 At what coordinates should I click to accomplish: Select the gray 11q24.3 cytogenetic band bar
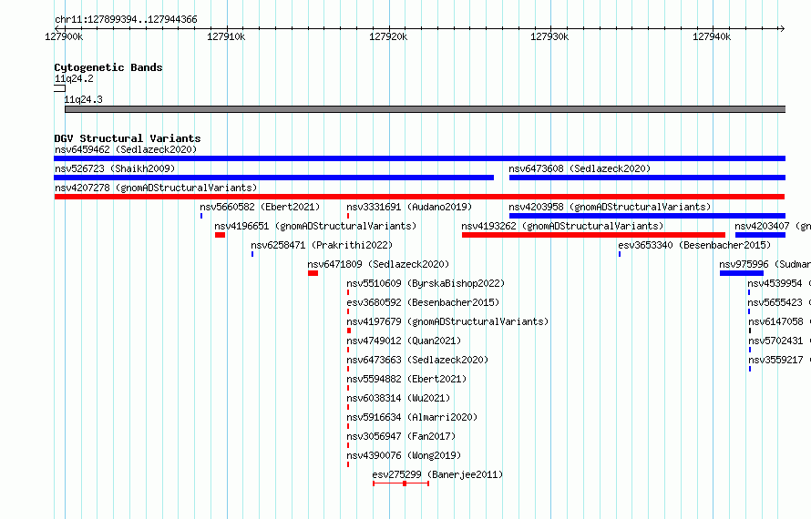pos(426,109)
